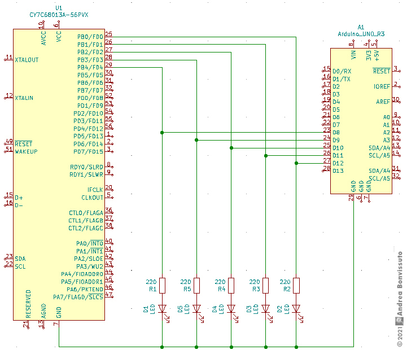Click the junction dot on the D9 wire
The image size is (407, 350).
[196, 140]
